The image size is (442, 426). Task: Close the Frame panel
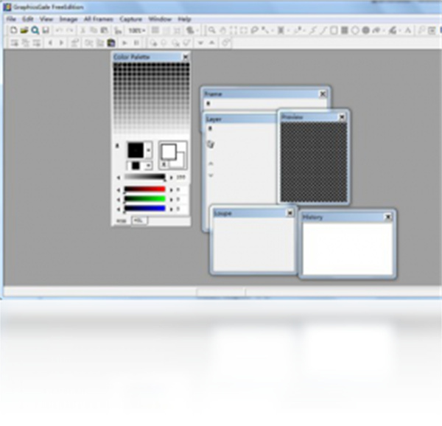[x=323, y=94]
